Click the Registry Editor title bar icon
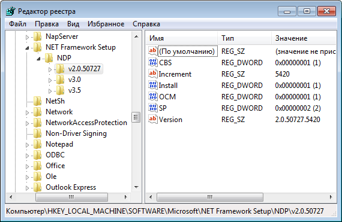 tap(11, 11)
